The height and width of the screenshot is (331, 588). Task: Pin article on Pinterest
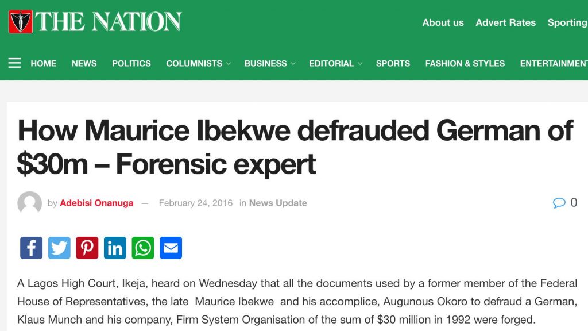click(x=87, y=248)
